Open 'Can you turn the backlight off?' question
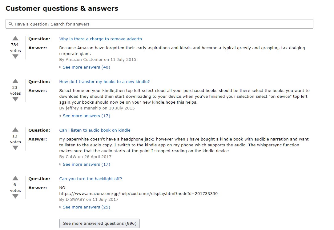The width and height of the screenshot is (334, 230). [91, 179]
